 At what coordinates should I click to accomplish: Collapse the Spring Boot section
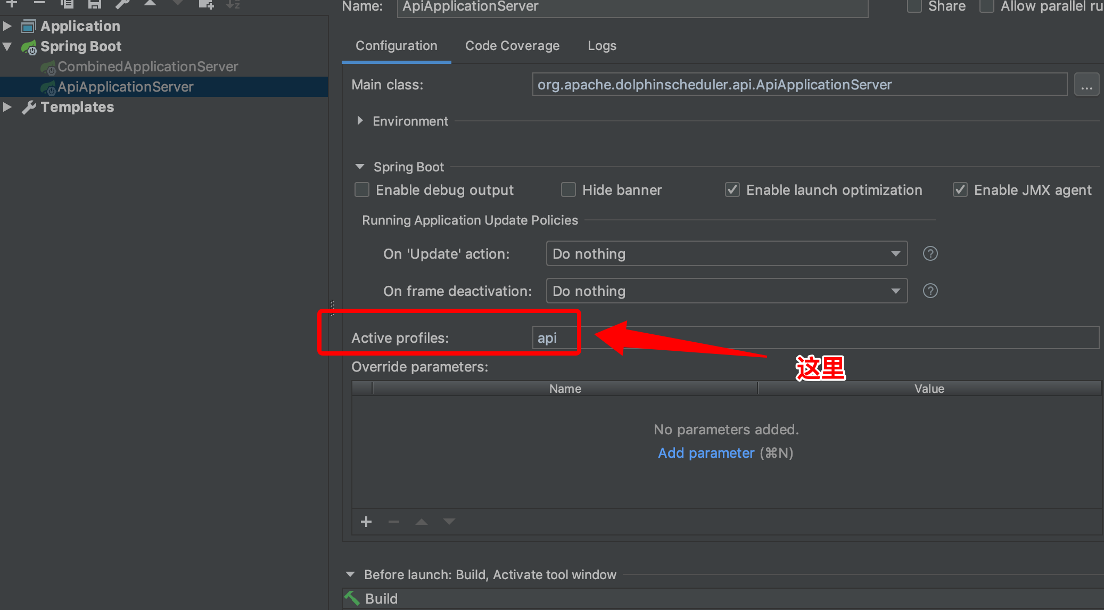(x=360, y=167)
